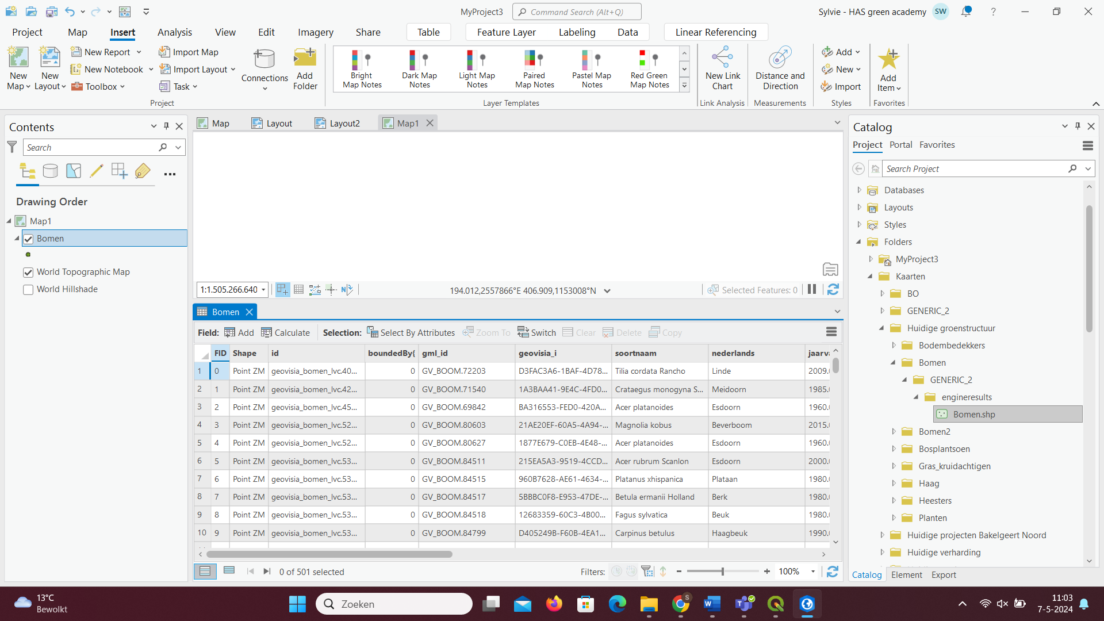Enable the World Hillshade layer
Image resolution: width=1104 pixels, height=621 pixels.
pos(28,289)
